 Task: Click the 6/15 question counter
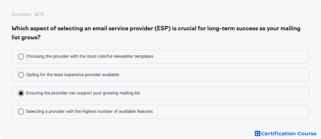tap(39, 15)
